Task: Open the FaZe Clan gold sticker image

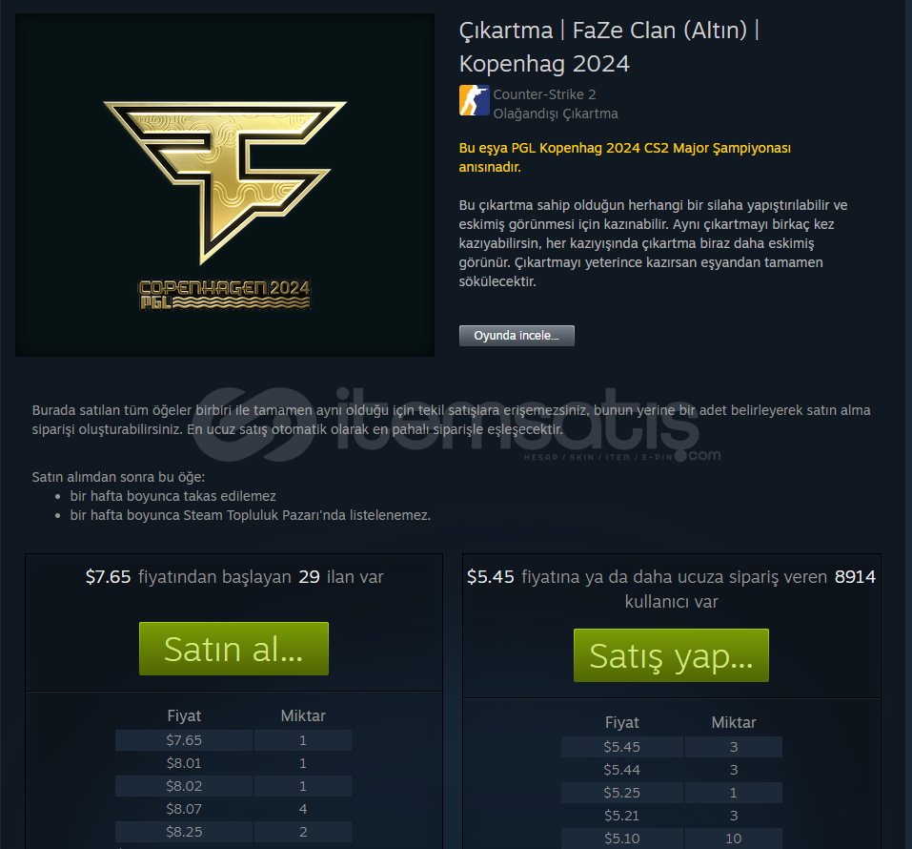Action: point(225,185)
